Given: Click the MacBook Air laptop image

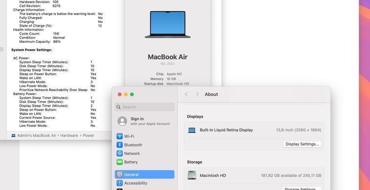Looking at the screenshot, I should pos(167,24).
